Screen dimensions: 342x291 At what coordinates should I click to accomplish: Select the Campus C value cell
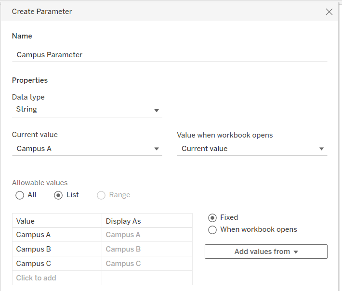pos(57,264)
